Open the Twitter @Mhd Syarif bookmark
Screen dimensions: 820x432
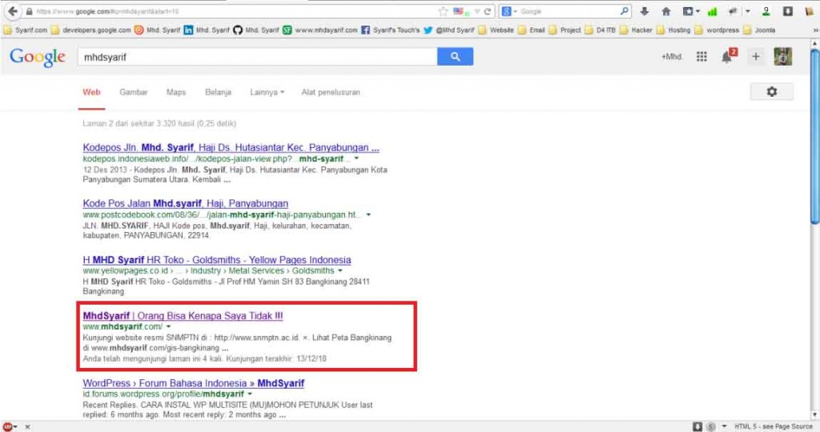(x=448, y=30)
